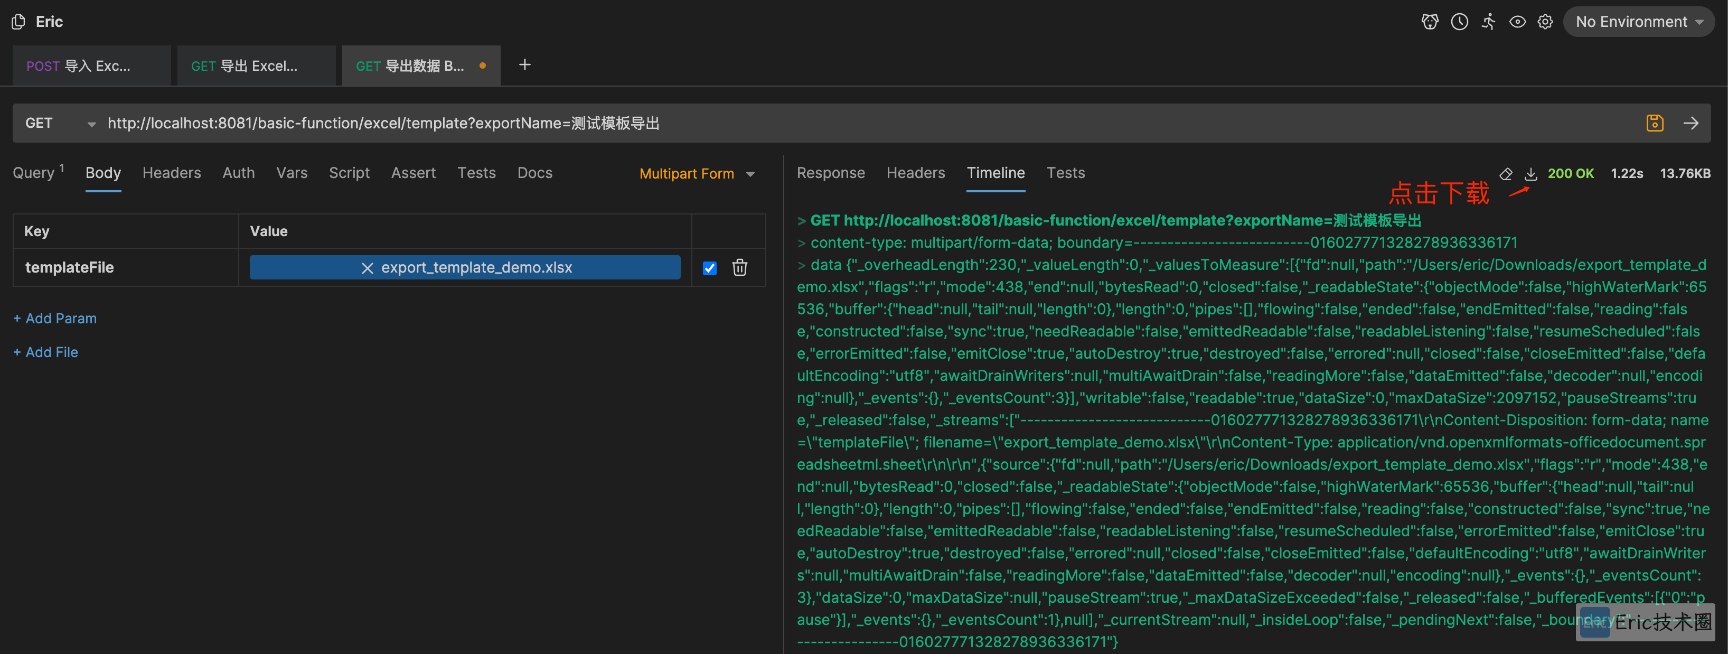Switch to the Response tab
This screenshot has height=654, width=1728.
[830, 173]
